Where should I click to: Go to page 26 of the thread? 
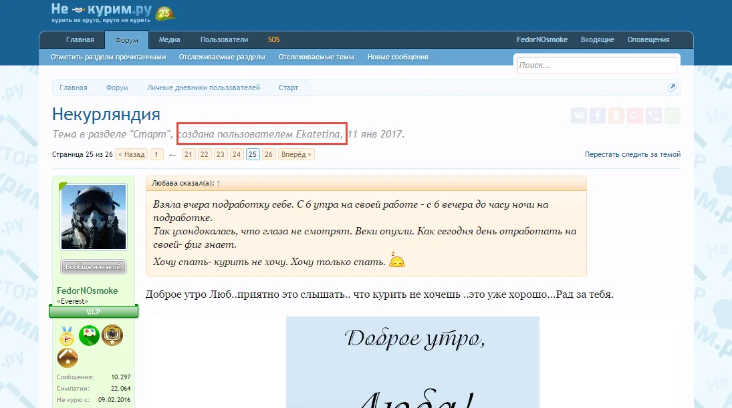tap(268, 154)
